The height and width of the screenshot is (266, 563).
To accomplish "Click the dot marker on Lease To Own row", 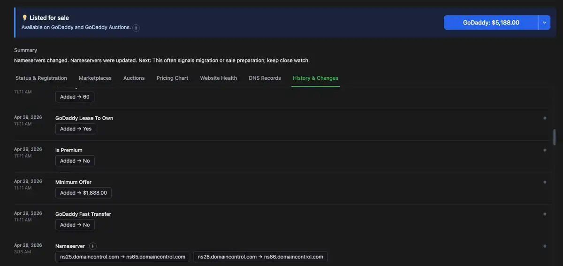I will (x=545, y=118).
